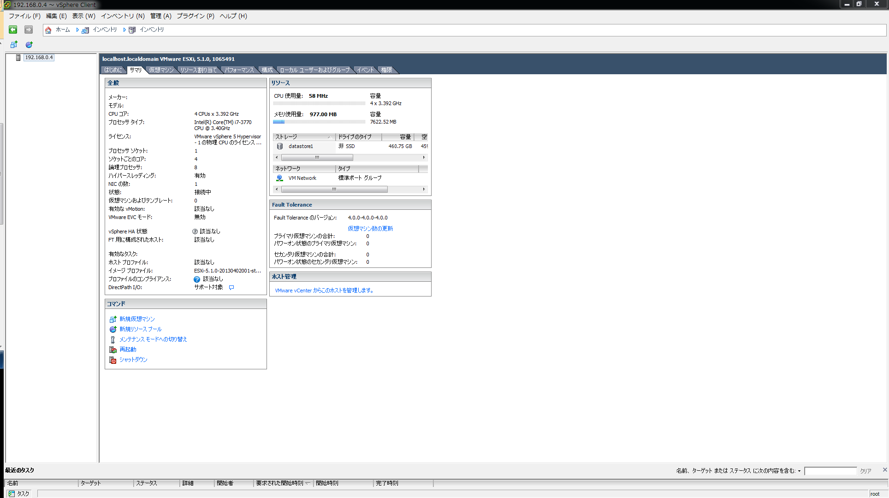Click the new virtual machine toolbar icon
Screen dimensions: 889x498
point(14,45)
